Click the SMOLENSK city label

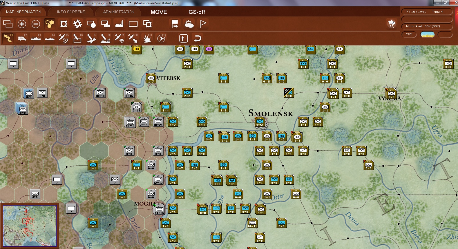tap(271, 113)
